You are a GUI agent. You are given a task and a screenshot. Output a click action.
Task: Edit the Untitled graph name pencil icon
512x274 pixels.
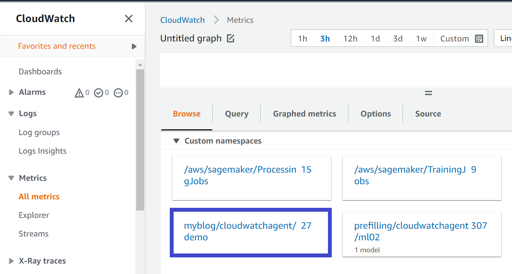pyautogui.click(x=230, y=38)
